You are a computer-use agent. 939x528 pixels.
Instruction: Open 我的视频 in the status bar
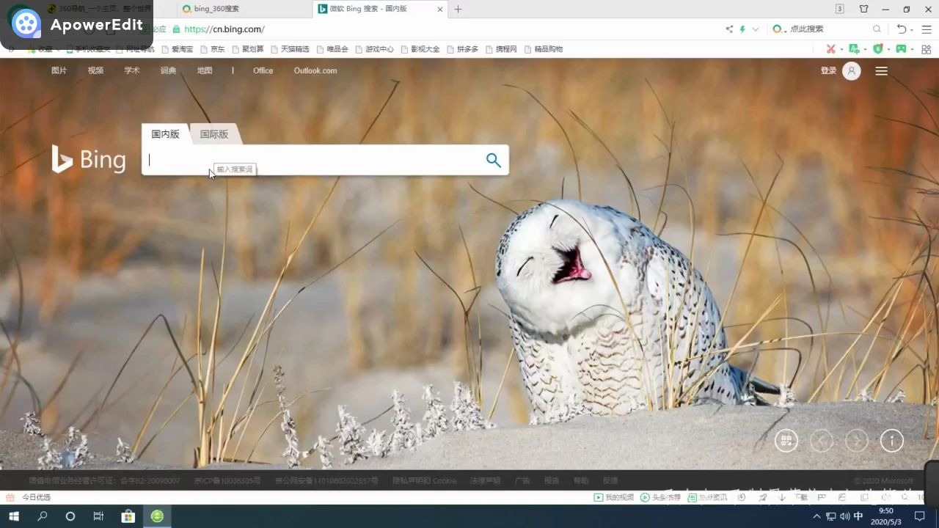[x=614, y=497]
